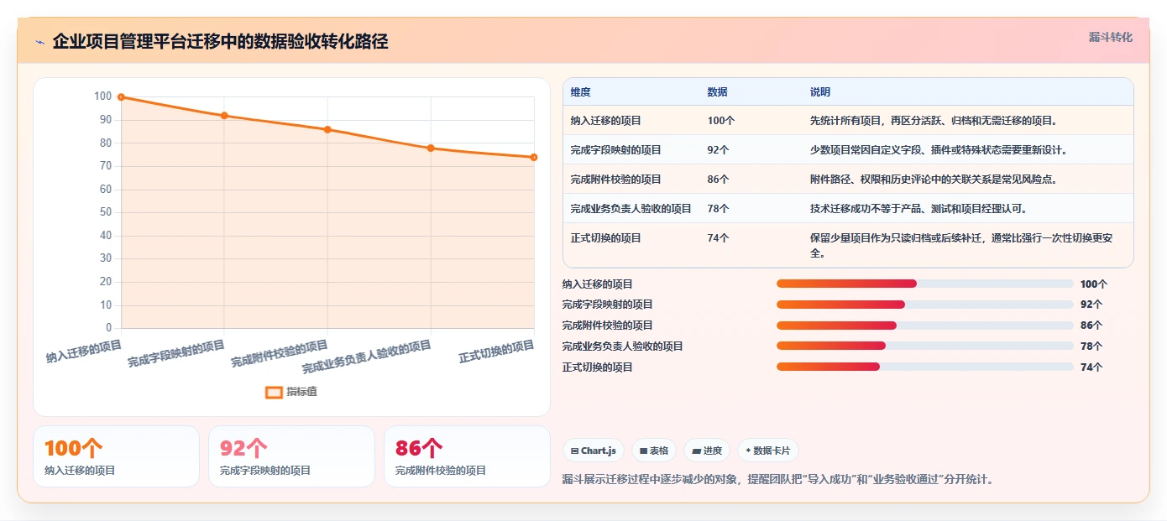Click the 100个 cell in the table
Image resolution: width=1167 pixels, height=521 pixels.
[721, 121]
